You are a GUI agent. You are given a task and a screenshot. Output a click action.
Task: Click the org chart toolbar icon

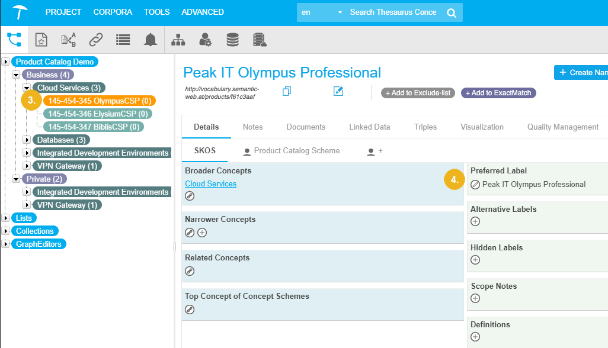pos(178,40)
